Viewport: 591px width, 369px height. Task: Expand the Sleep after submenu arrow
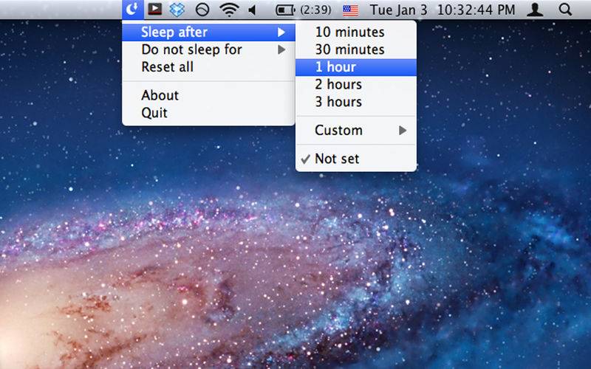[x=281, y=32]
